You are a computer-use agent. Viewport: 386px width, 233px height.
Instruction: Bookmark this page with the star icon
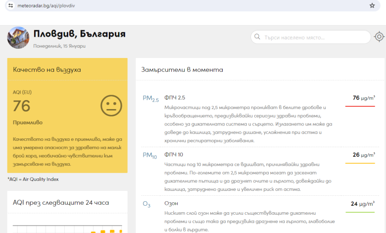tap(372, 5)
